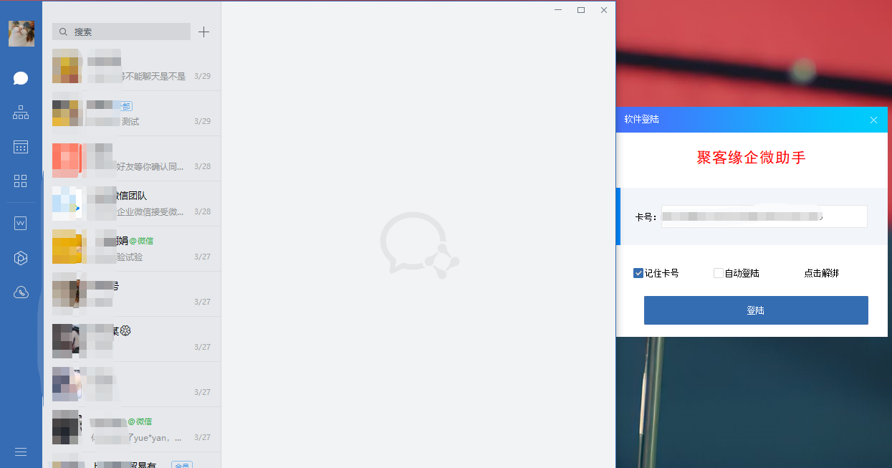Image resolution: width=892 pixels, height=468 pixels.
Task: Click the 卡号 card number field
Action: point(764,216)
